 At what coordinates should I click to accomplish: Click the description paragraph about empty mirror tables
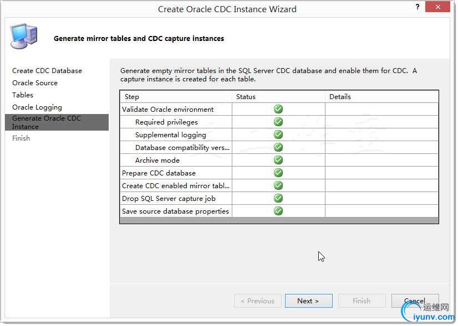tap(268, 75)
